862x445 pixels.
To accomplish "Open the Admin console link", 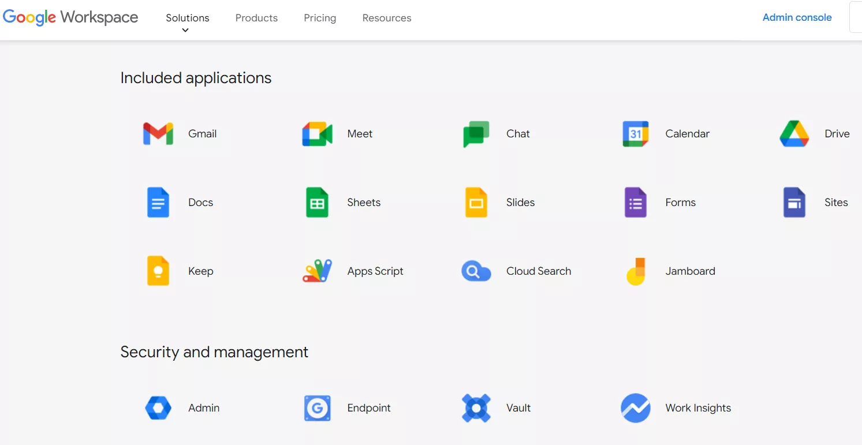I will [797, 17].
